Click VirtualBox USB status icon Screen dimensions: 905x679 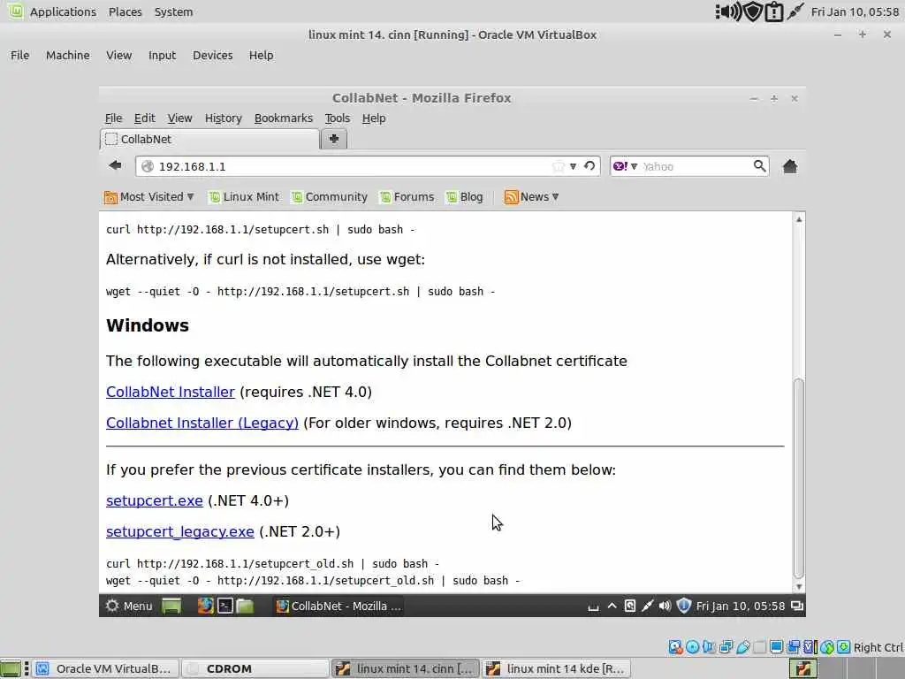(742, 647)
